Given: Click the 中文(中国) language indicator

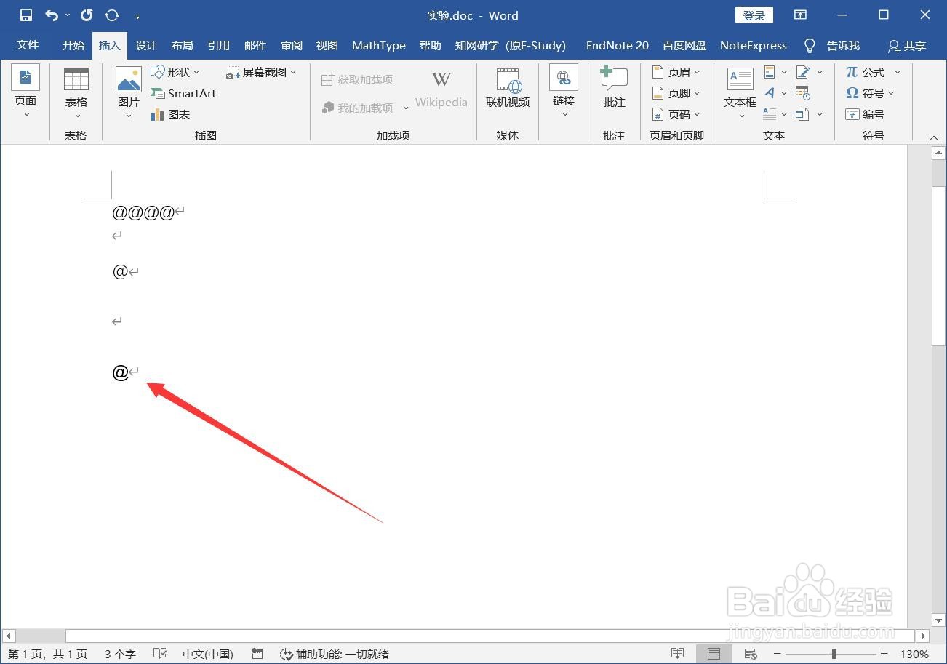Looking at the screenshot, I should point(208,654).
